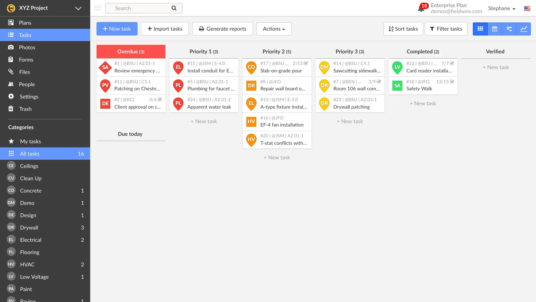Select the Ceilings category
Image resolution: width=536 pixels, height=302 pixels.
pos(45,166)
